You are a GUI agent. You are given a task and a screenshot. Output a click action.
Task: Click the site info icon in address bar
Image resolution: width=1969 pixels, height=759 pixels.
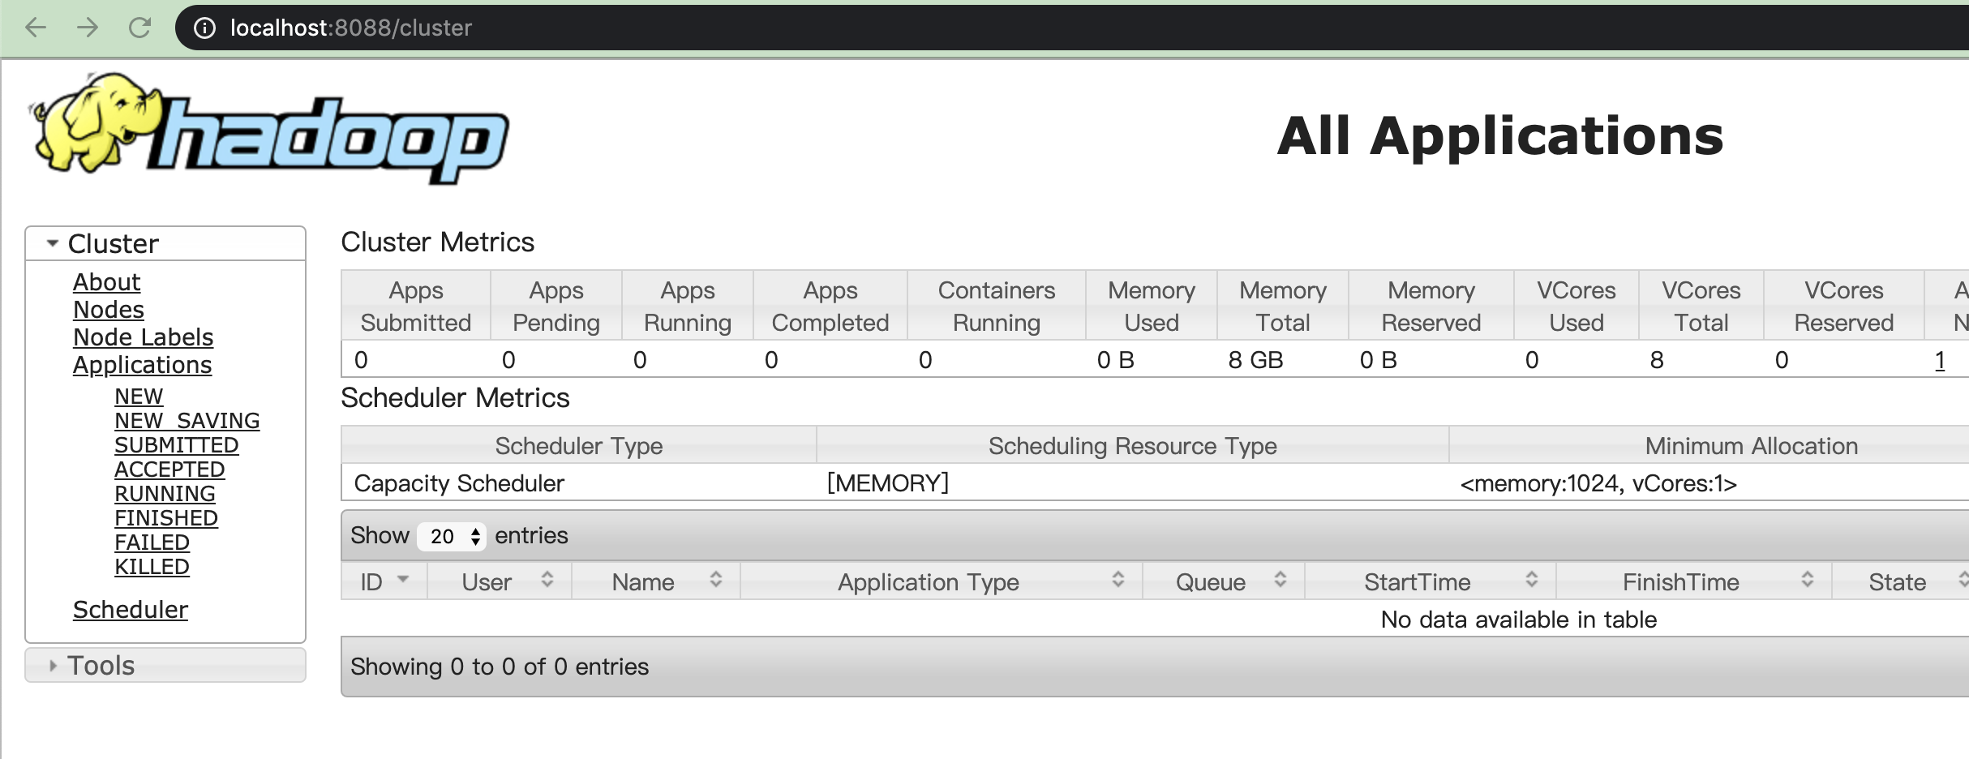tap(204, 28)
